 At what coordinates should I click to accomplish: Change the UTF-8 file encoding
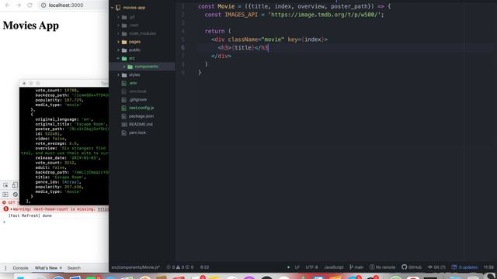tap(311, 267)
